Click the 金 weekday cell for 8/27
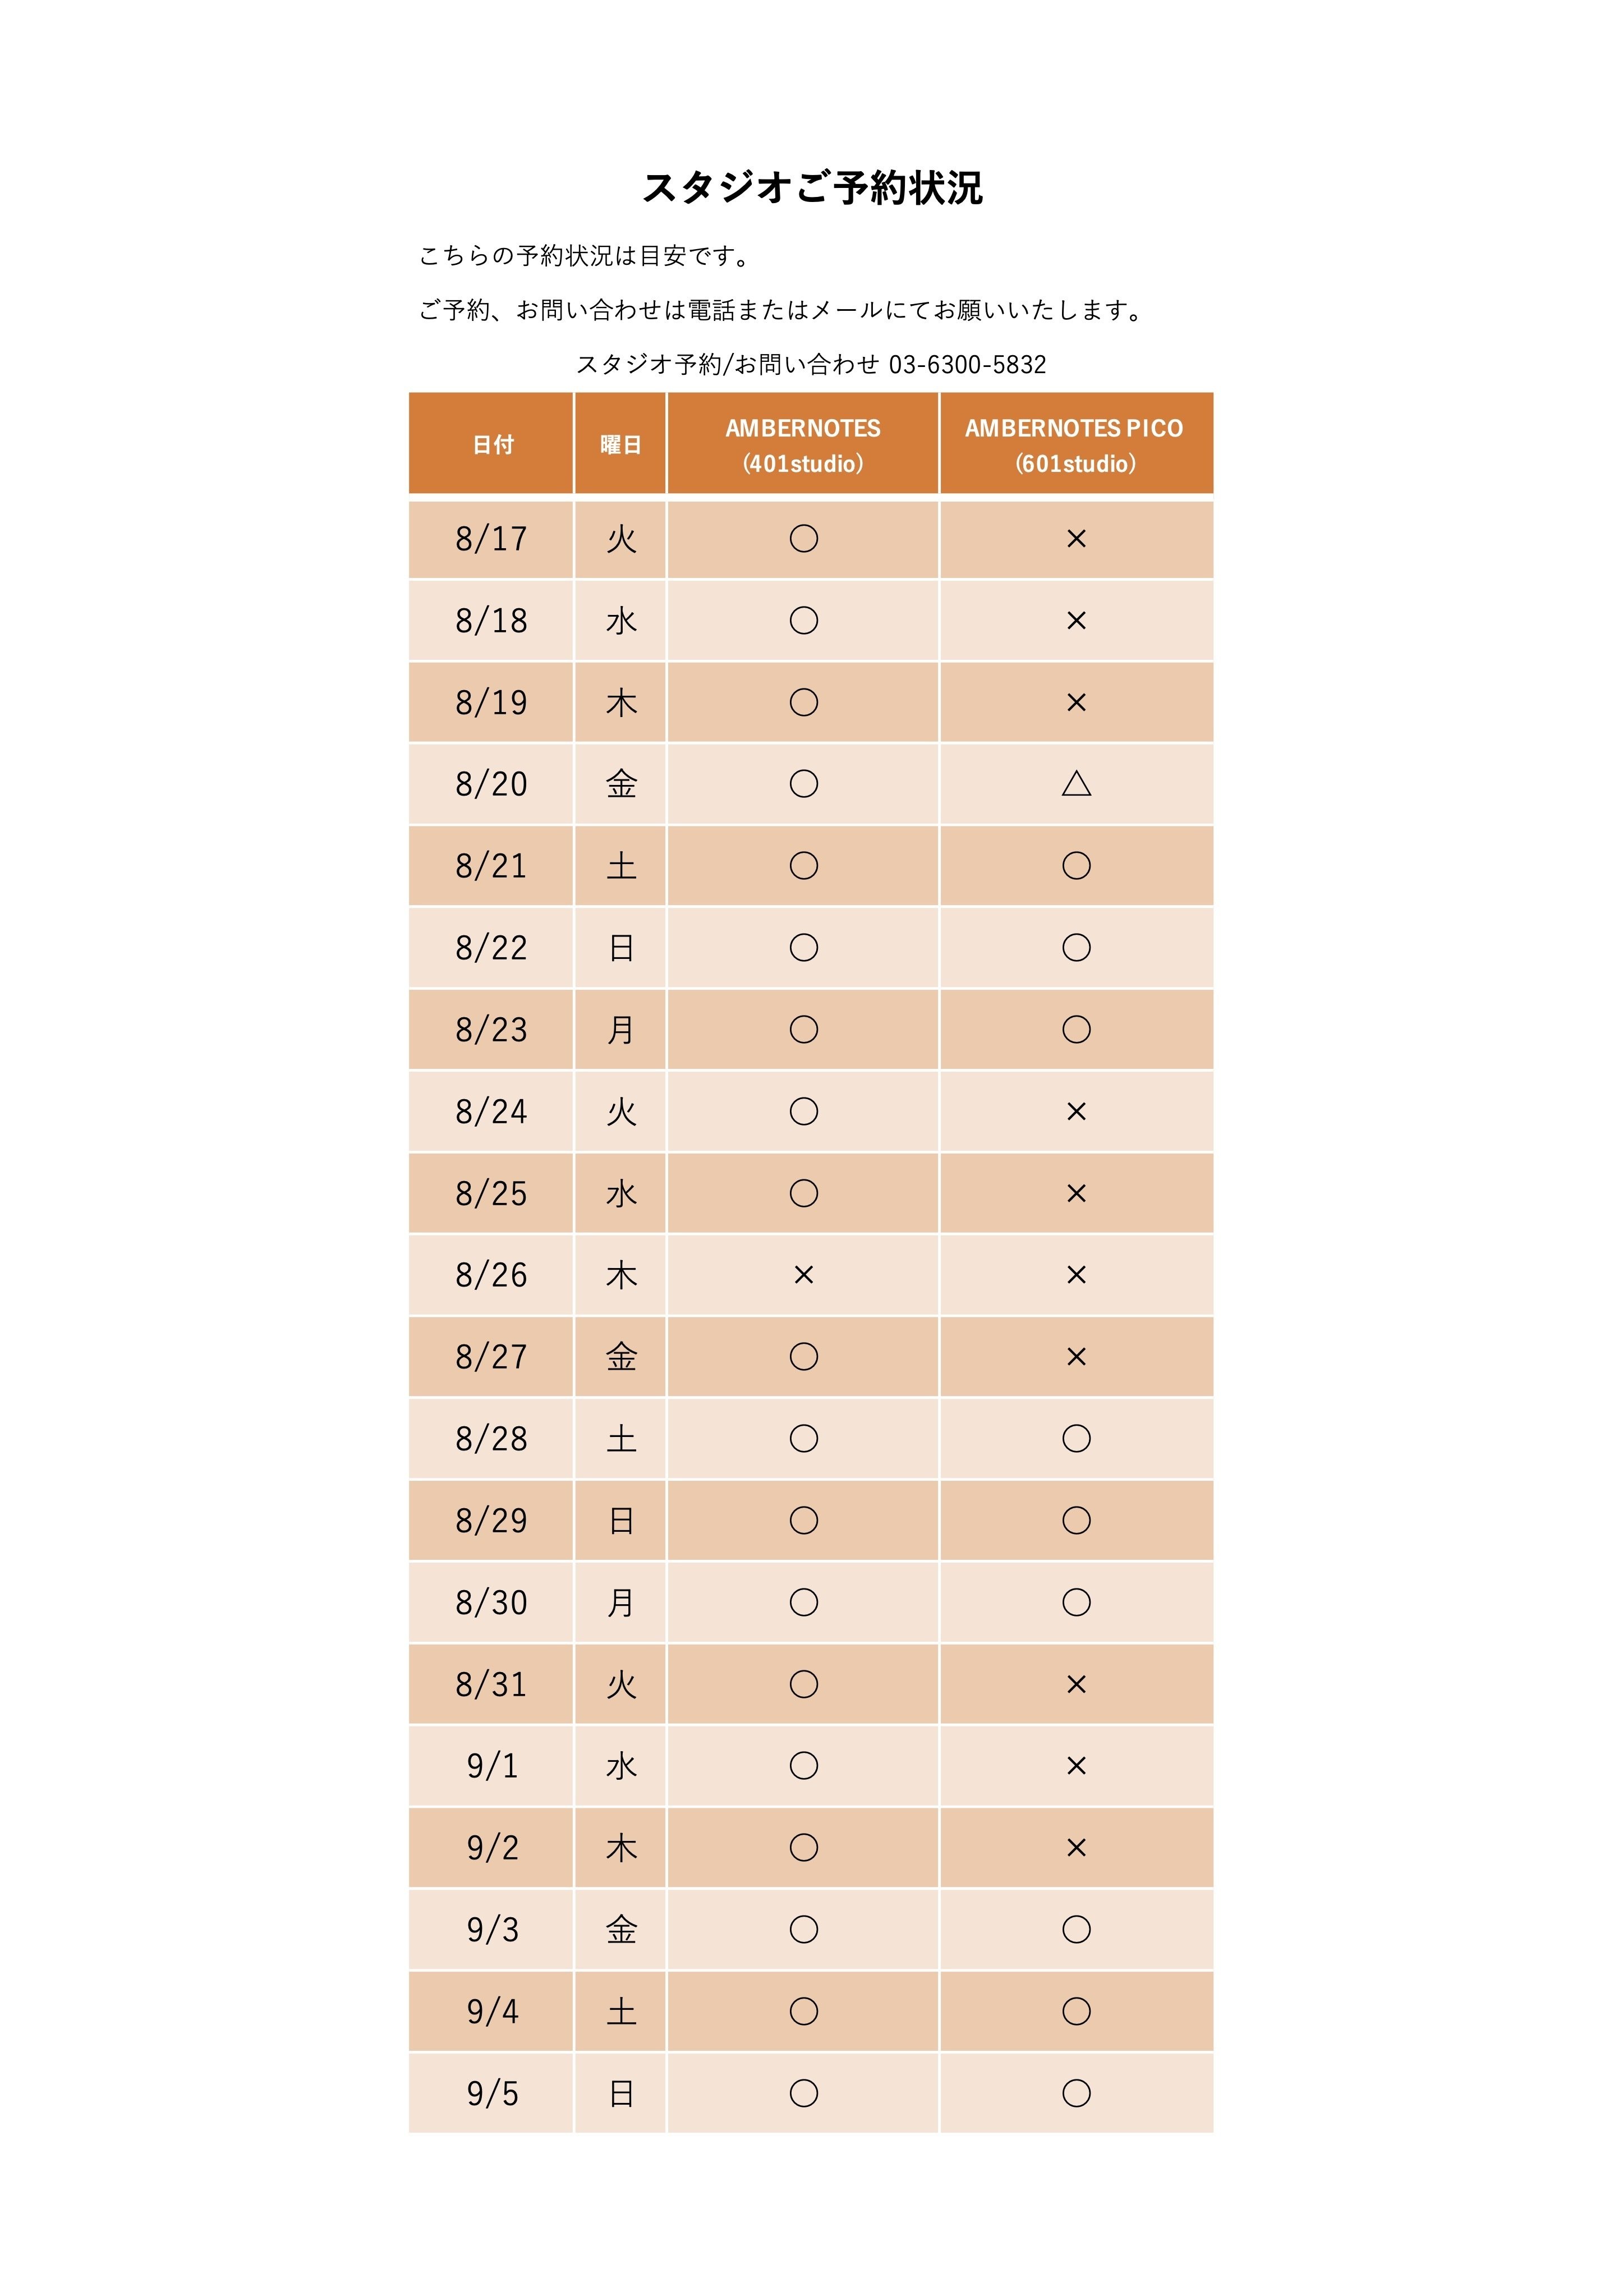Screen dimensions: 1623x2296 [620, 1357]
